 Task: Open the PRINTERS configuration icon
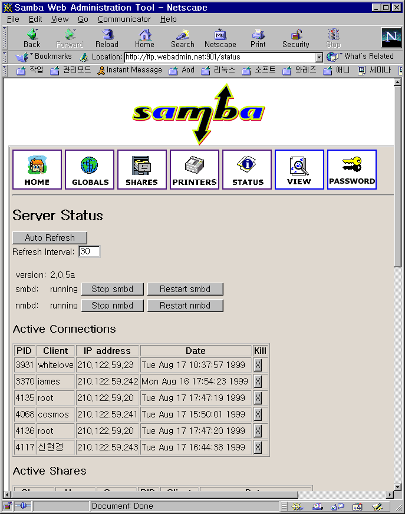tap(195, 170)
